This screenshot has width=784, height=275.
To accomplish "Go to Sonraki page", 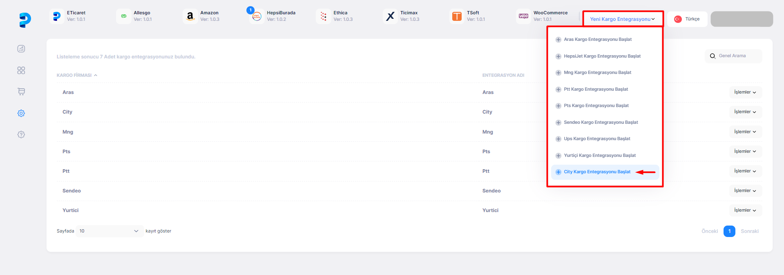I will [x=750, y=231].
